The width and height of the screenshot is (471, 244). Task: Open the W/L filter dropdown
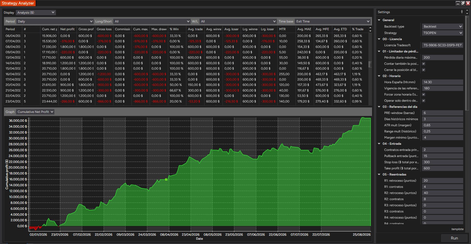pos(238,21)
